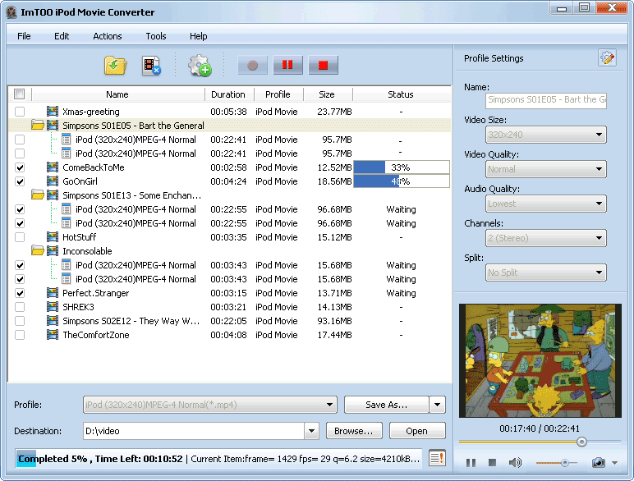Click the ComeBackToMe 33% progress bar
Screen dimensions: 634x481
402,167
